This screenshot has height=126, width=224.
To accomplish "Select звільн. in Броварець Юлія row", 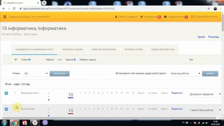I will (x=164, y=93).
